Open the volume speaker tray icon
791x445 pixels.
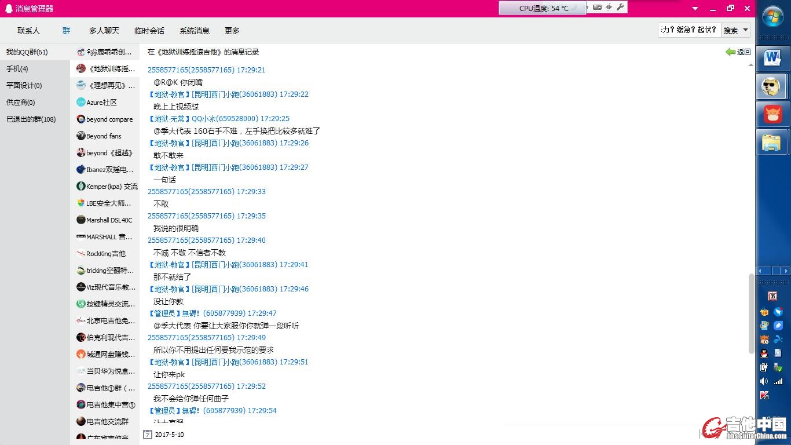pyautogui.click(x=764, y=381)
